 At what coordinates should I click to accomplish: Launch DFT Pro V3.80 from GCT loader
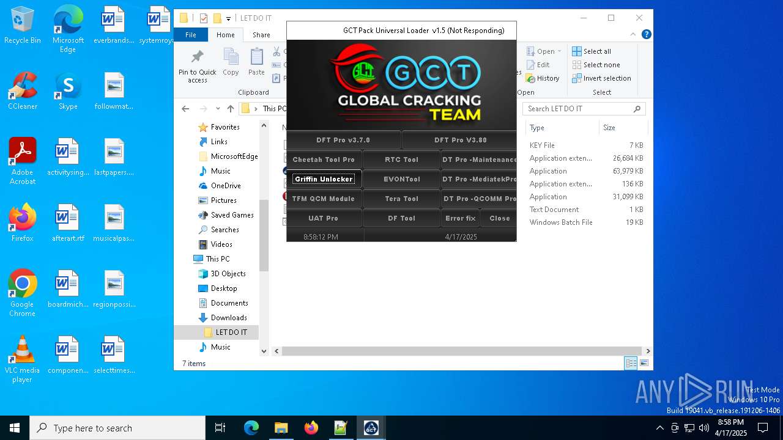click(460, 140)
